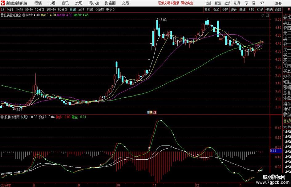Click the 返回 back button

(278, 10)
